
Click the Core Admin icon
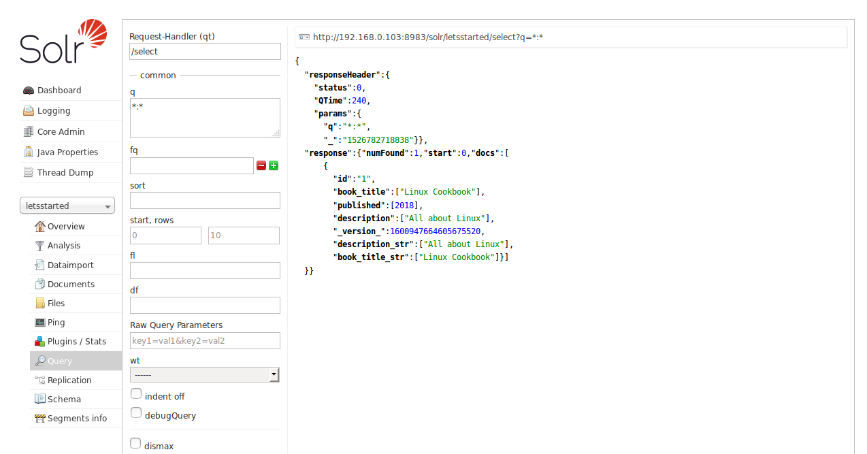coord(28,132)
